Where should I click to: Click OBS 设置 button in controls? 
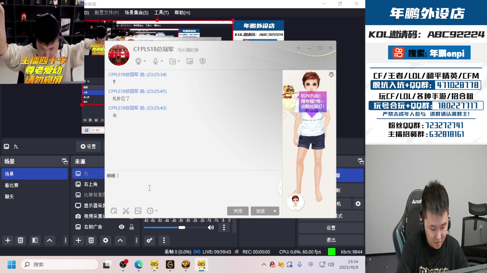click(x=331, y=228)
